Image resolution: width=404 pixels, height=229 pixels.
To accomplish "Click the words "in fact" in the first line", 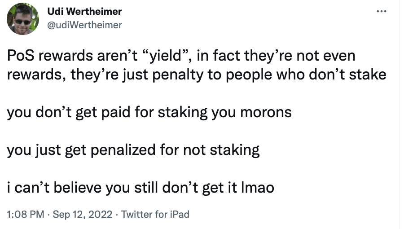I will (219, 56).
